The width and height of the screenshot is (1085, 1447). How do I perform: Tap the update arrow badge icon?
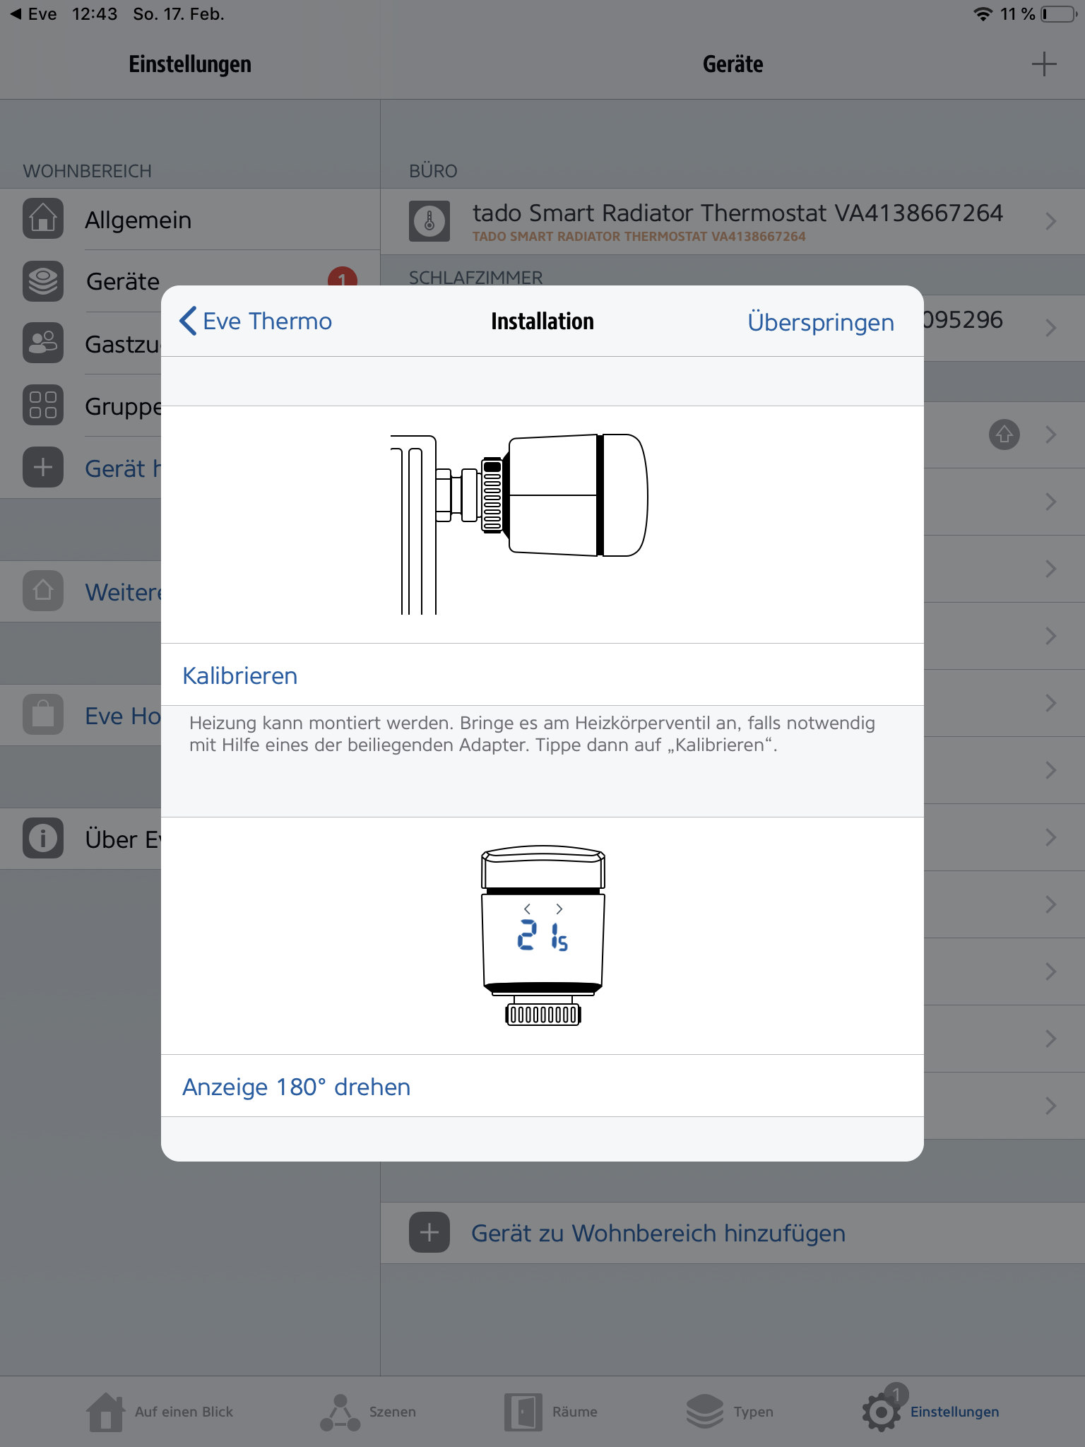coord(1004,435)
